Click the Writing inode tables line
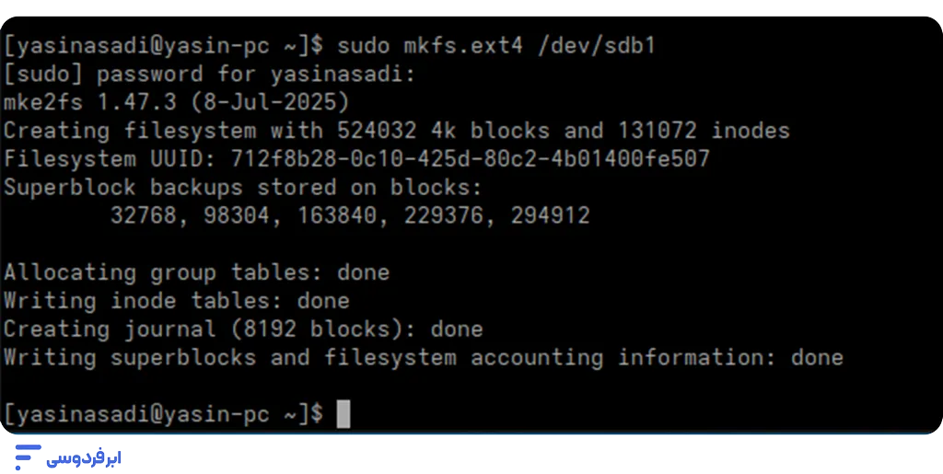 point(176,300)
